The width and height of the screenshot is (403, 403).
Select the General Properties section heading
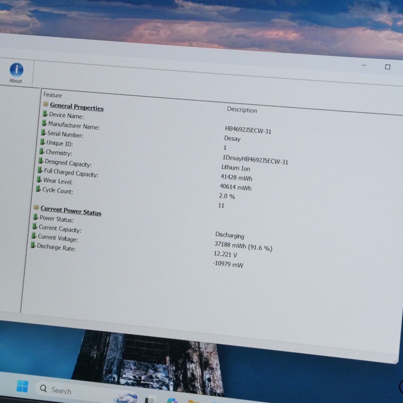pos(77,107)
